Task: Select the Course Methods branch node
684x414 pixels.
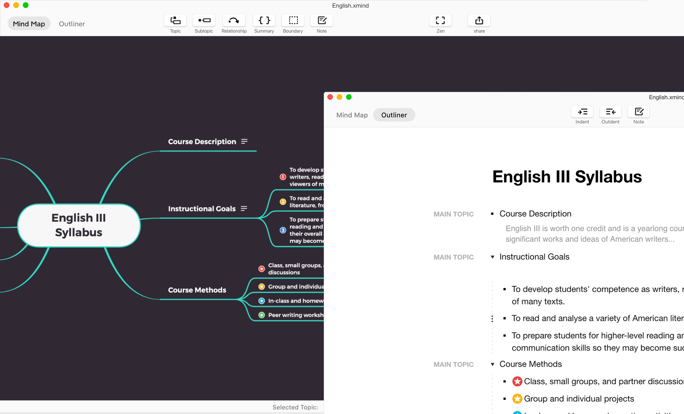Action: [x=197, y=290]
